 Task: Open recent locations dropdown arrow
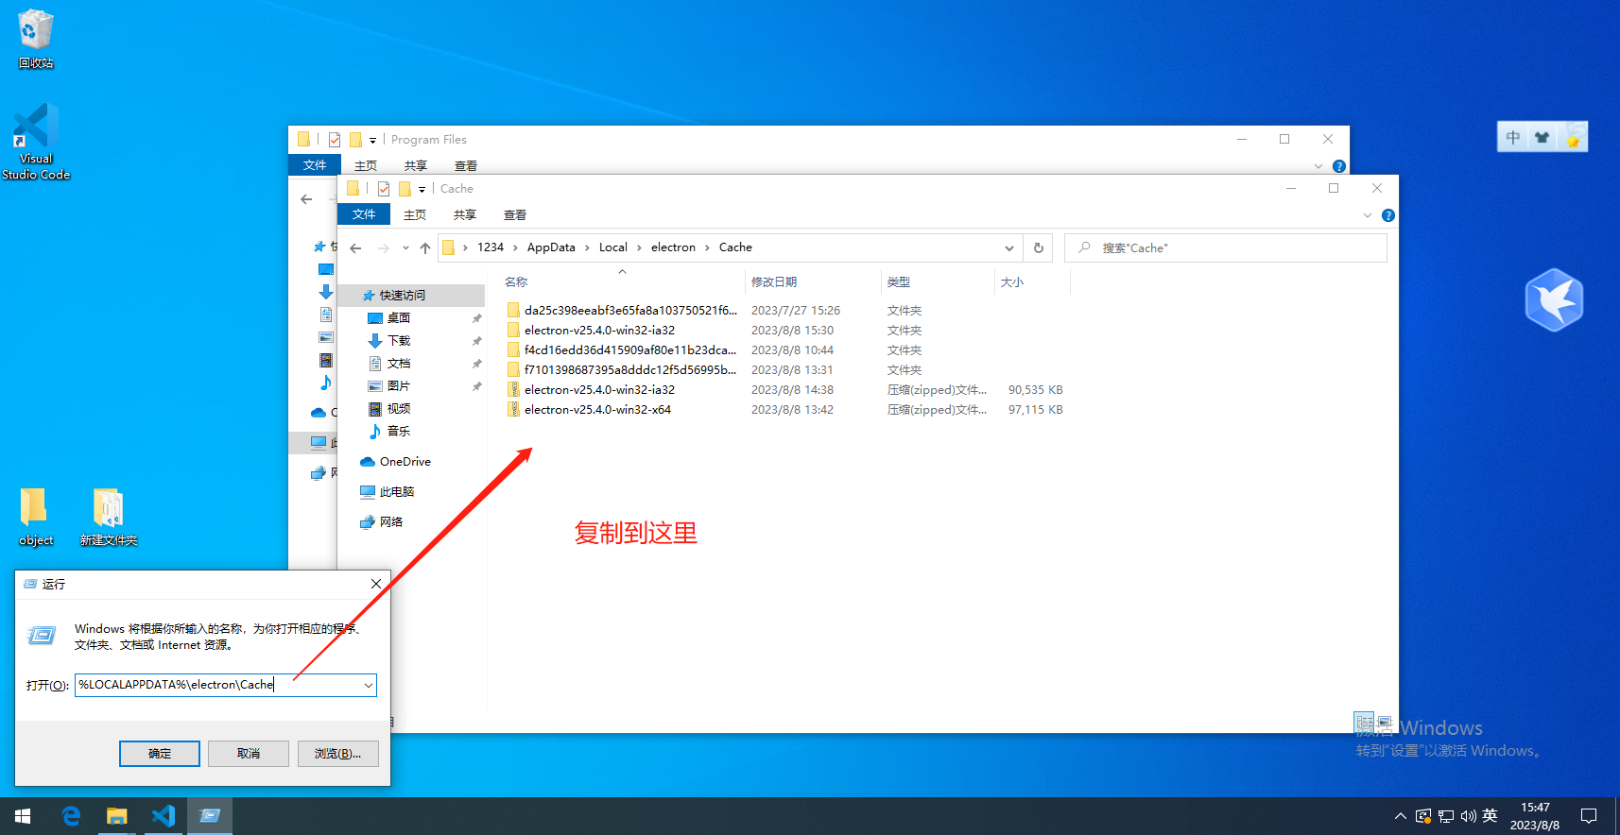coord(405,248)
